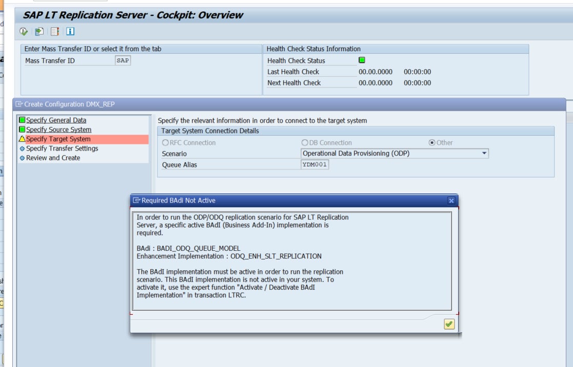This screenshot has width=573, height=367.
Task: Click the Execute clock toolbar icon
Action: click(x=24, y=32)
